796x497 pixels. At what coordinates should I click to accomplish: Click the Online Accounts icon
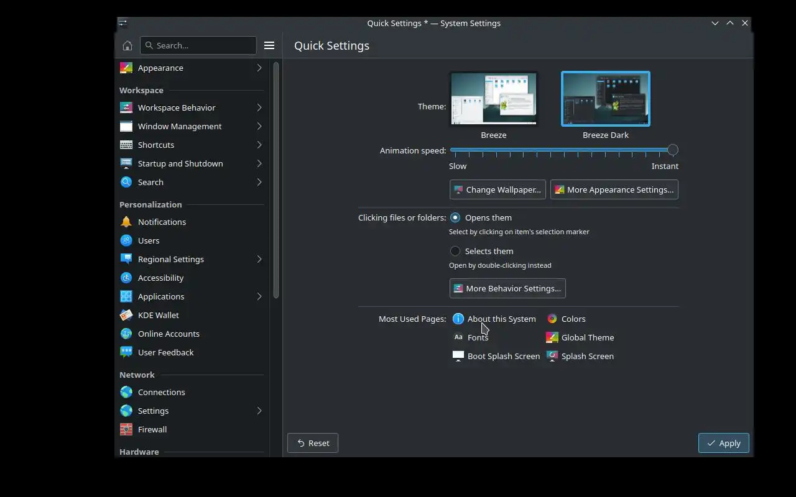(126, 334)
